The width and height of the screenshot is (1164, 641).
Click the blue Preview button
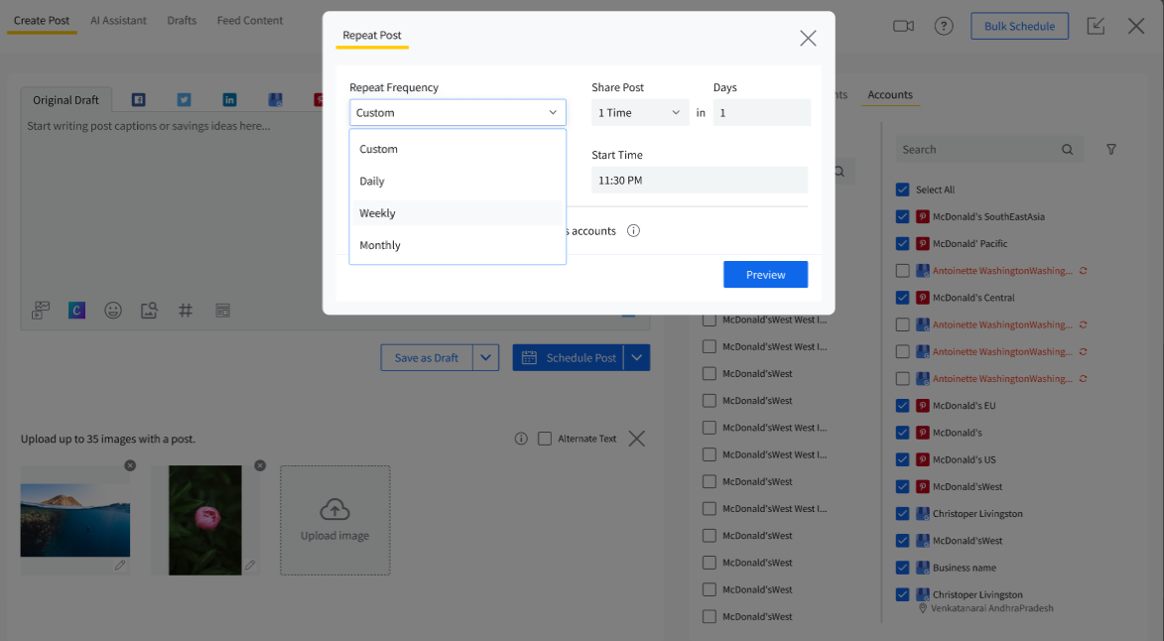765,275
